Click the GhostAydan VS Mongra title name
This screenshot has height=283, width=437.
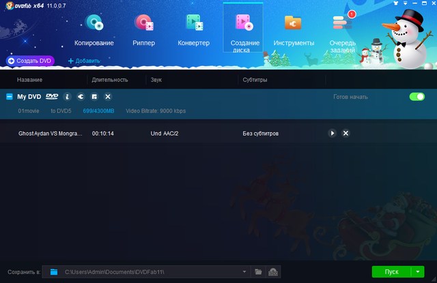click(50, 134)
